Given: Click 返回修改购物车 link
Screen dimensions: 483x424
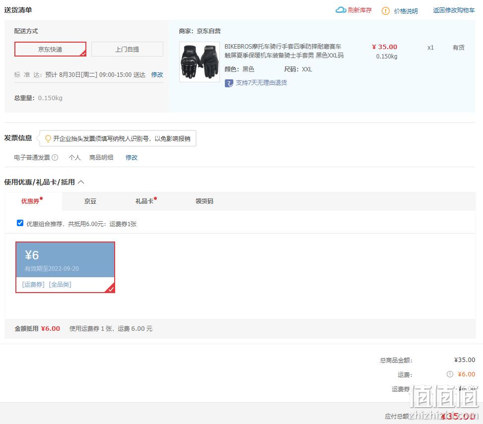Looking at the screenshot, I should (x=454, y=10).
